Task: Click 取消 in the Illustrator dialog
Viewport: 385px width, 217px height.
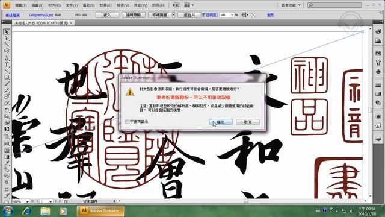Action: [x=248, y=122]
